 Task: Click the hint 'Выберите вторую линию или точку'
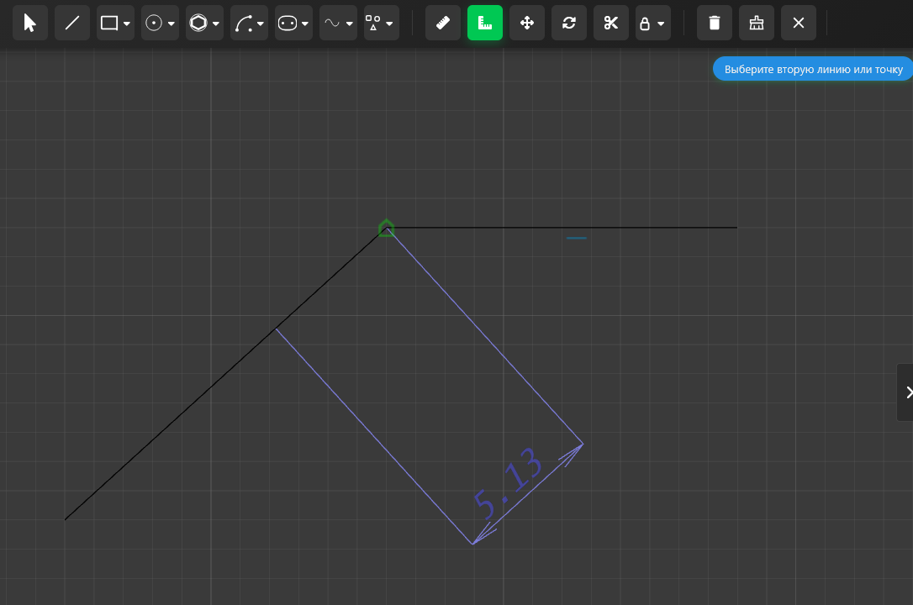coord(813,69)
